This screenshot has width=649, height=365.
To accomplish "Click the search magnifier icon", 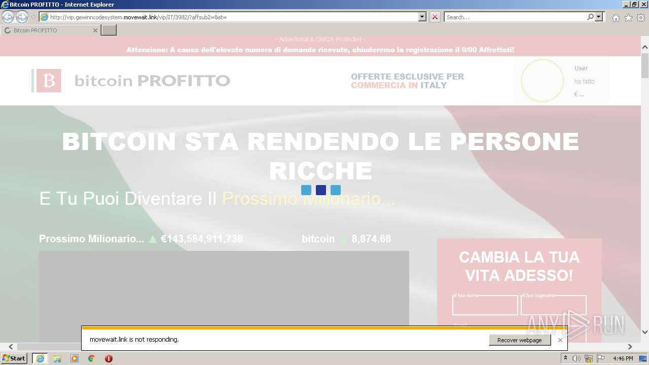I will click(590, 17).
